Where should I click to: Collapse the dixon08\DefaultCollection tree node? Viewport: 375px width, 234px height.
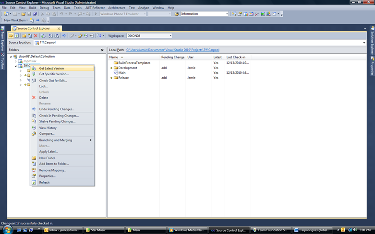[x=11, y=57]
